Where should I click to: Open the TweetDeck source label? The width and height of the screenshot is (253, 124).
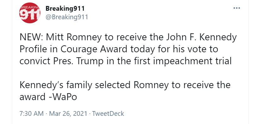[108, 114]
